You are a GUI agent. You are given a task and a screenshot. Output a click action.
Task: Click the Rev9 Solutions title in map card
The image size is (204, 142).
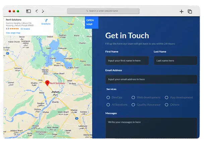click(x=13, y=20)
